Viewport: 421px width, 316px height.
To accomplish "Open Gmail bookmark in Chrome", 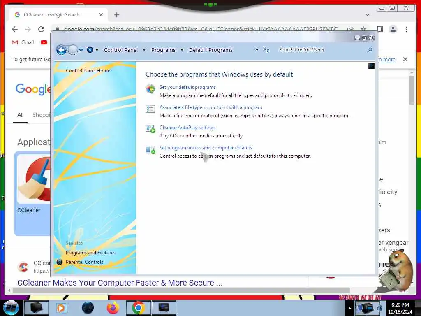I will (x=23, y=42).
